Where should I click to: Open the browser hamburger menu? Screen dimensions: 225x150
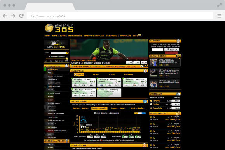(x=219, y=16)
